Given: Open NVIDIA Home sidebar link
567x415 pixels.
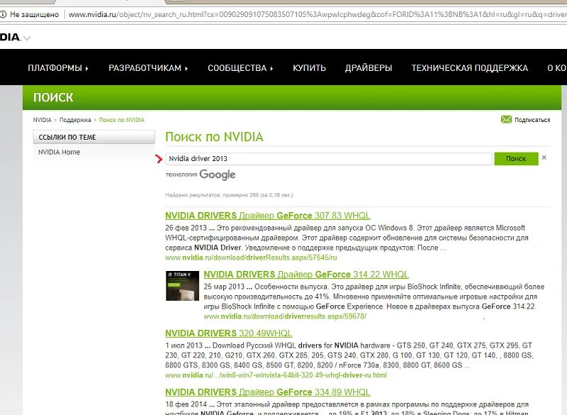Looking at the screenshot, I should coord(59,152).
